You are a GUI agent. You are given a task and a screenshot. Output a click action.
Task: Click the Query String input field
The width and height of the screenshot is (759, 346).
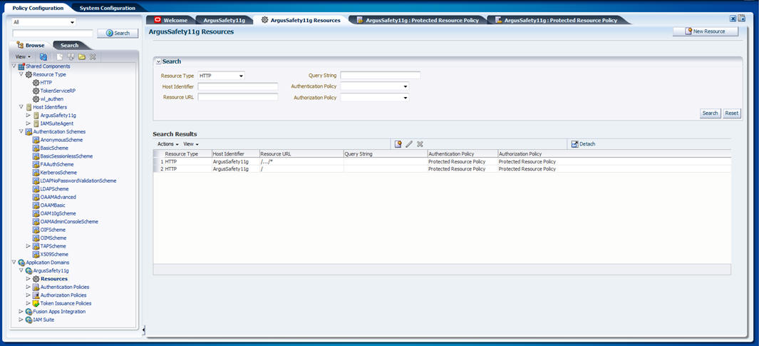[381, 75]
